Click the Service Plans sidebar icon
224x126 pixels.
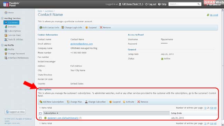point(6,35)
